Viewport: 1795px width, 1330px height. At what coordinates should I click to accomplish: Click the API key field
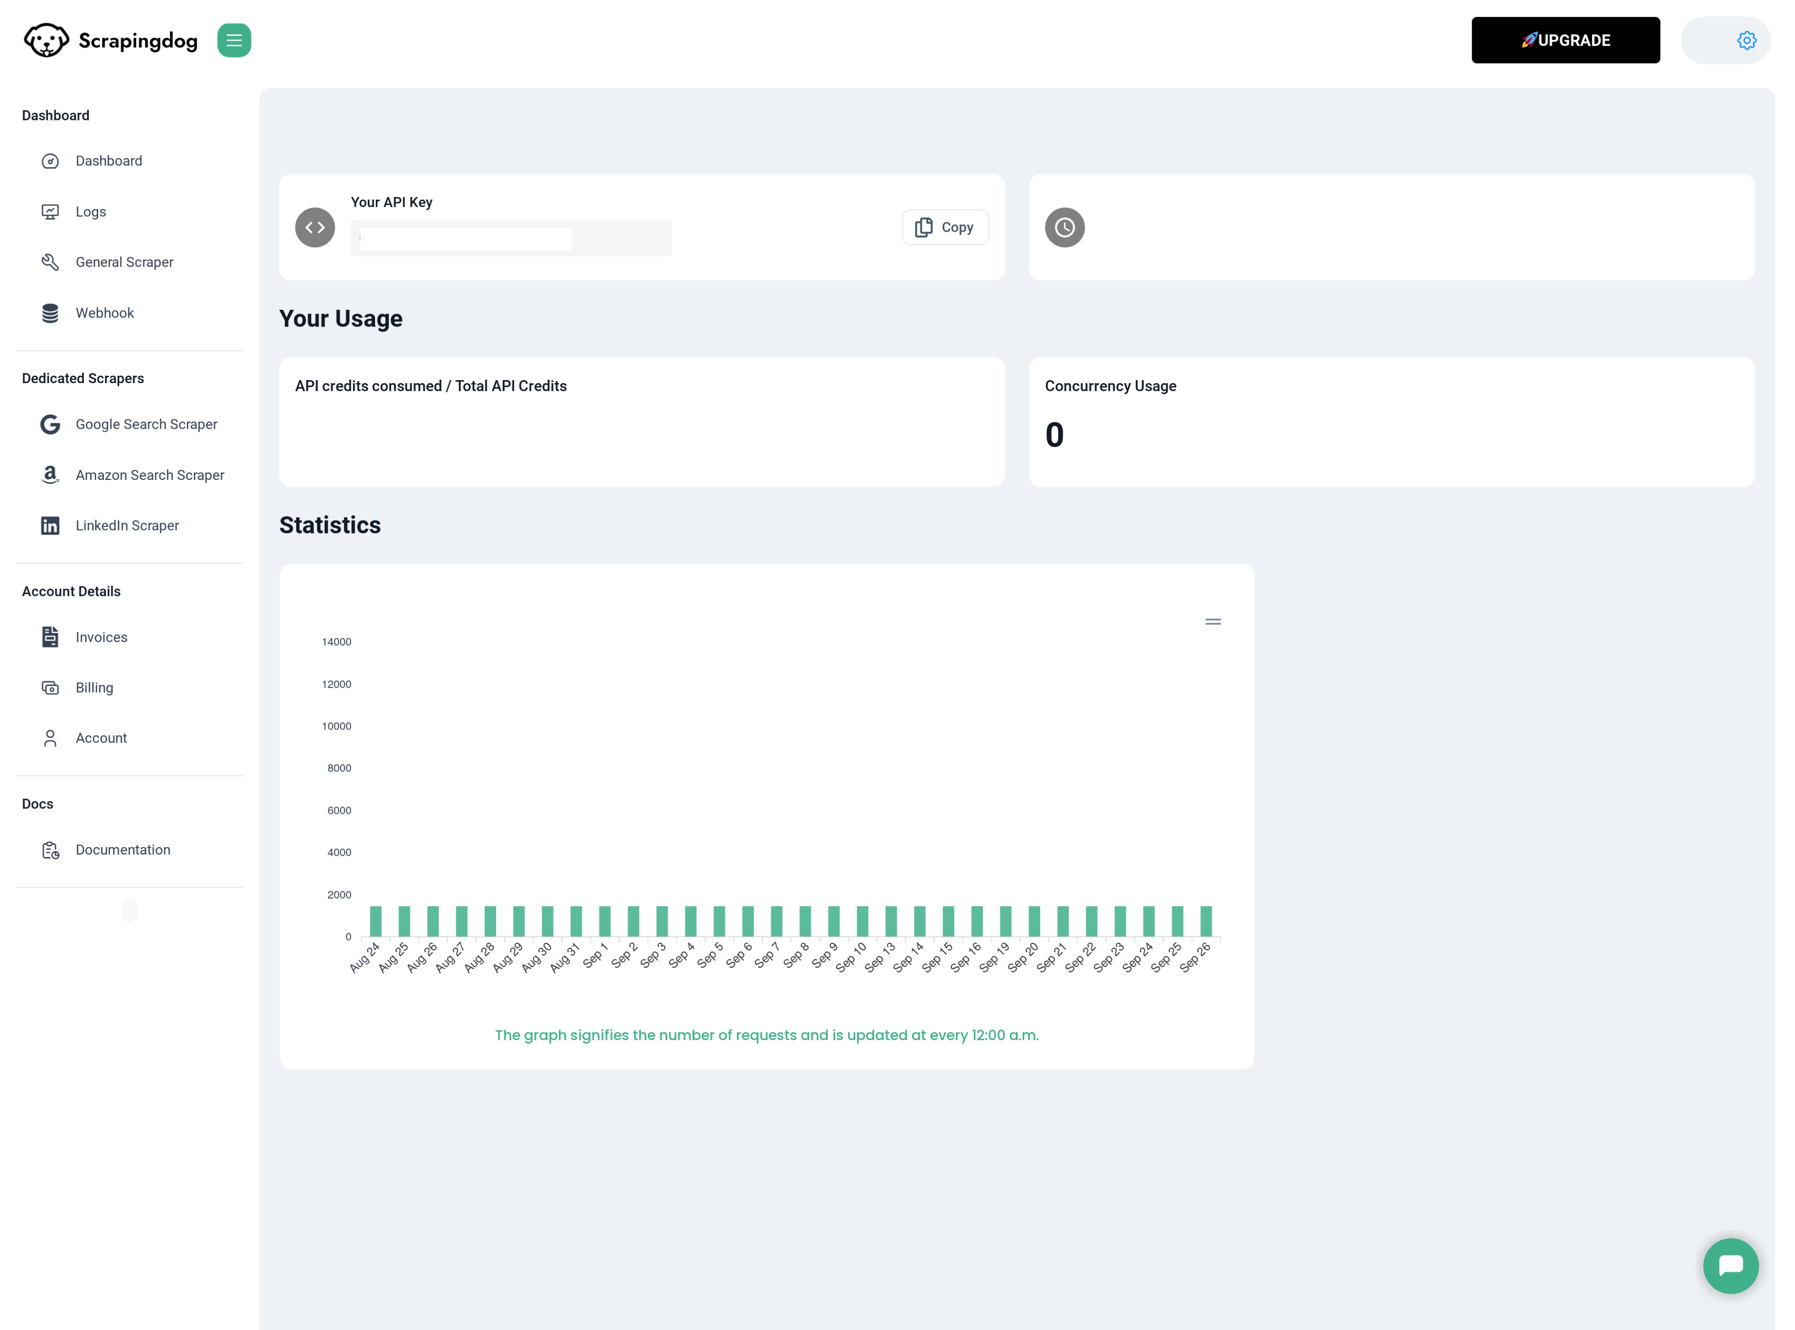pos(511,238)
